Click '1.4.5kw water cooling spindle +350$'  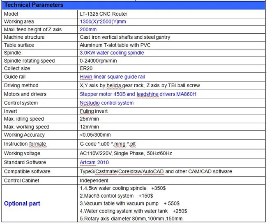click(x=123, y=188)
